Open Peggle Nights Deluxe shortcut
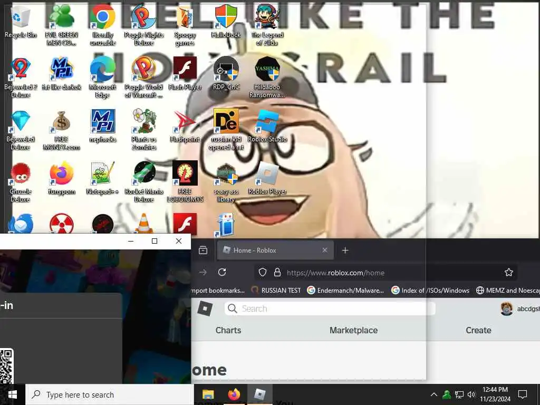This screenshot has width=540, height=405. pos(143,26)
